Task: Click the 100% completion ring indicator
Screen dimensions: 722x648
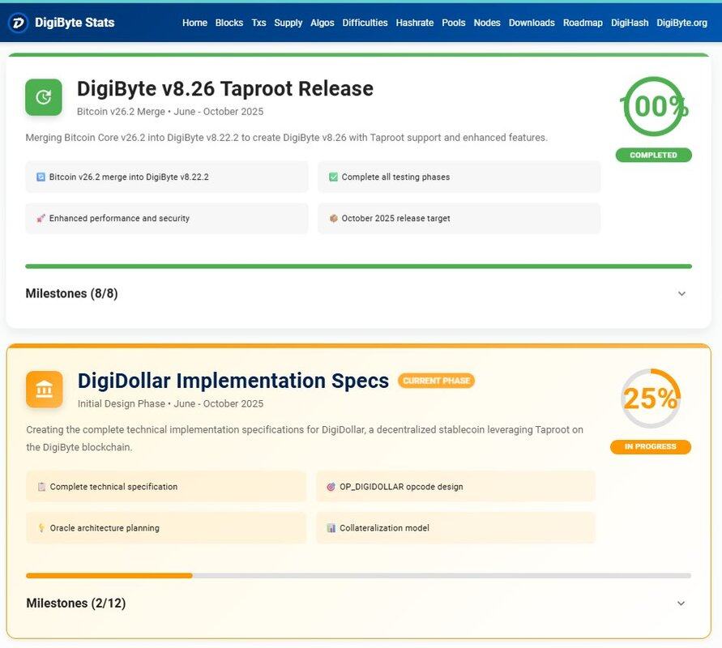Action: tap(653, 106)
